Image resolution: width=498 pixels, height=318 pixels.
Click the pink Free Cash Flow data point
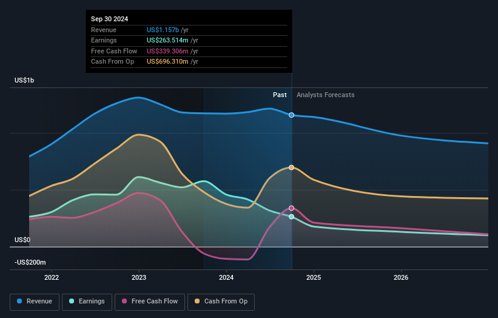coord(291,208)
